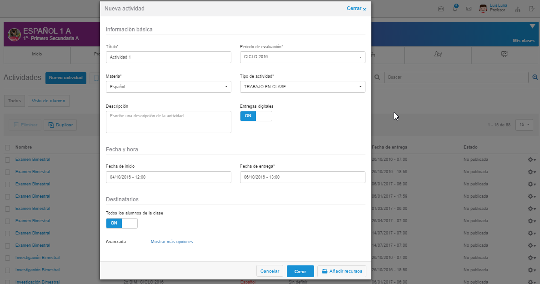Viewport: 540px width, 284px height.
Task: Click the organization hierarchy icon
Action: pos(518,9)
